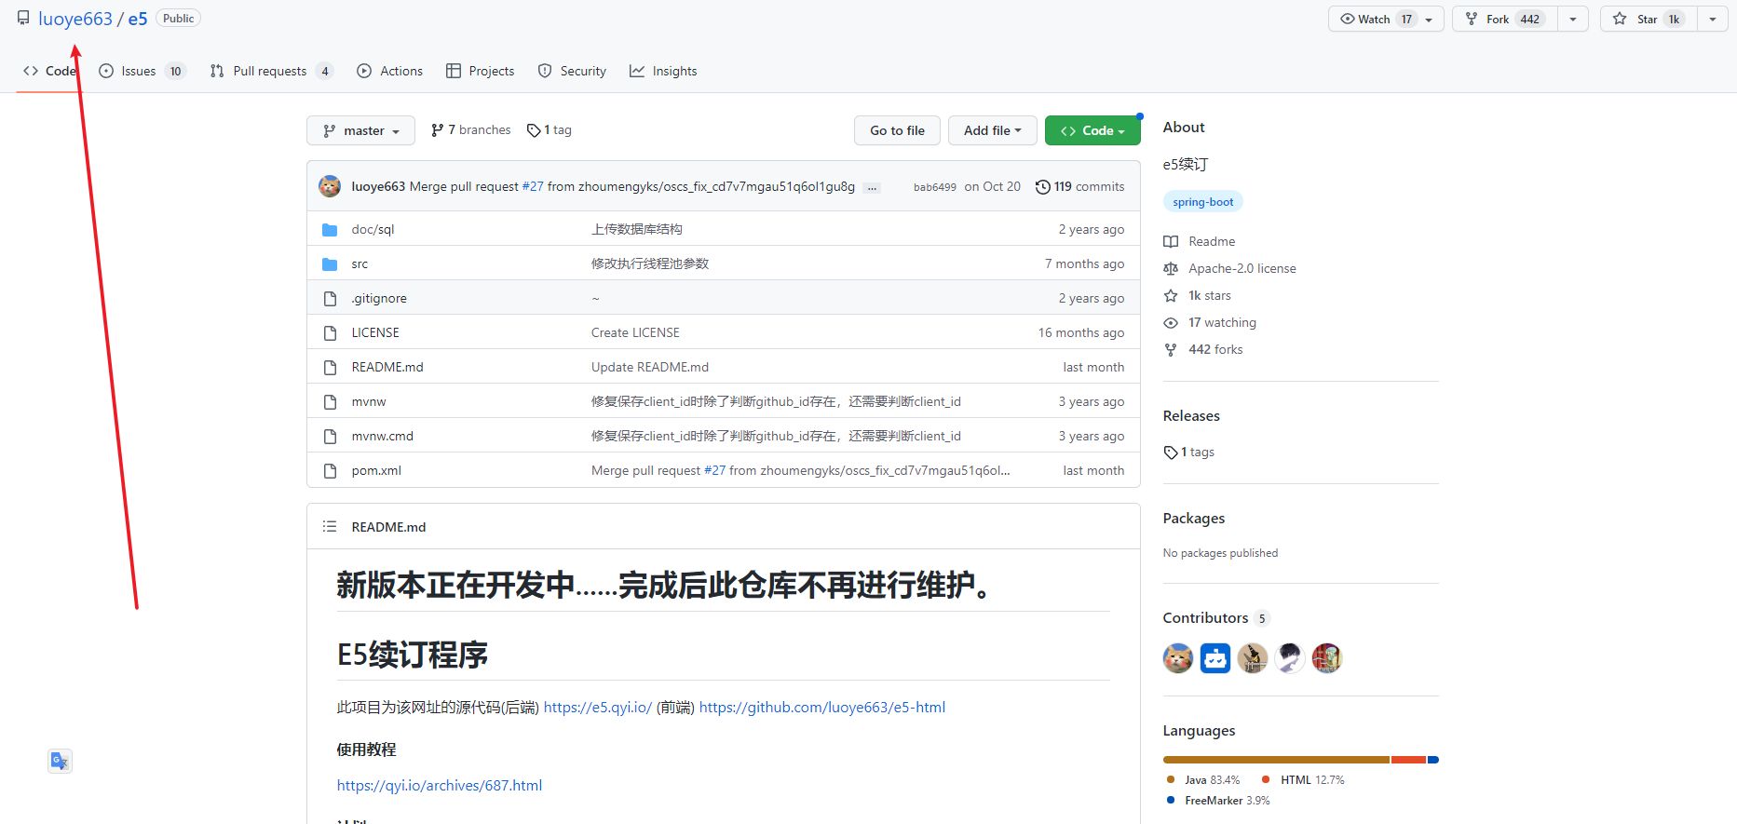This screenshot has width=1737, height=824.
Task: Open 1 tags under Releases
Action: pos(1189,453)
